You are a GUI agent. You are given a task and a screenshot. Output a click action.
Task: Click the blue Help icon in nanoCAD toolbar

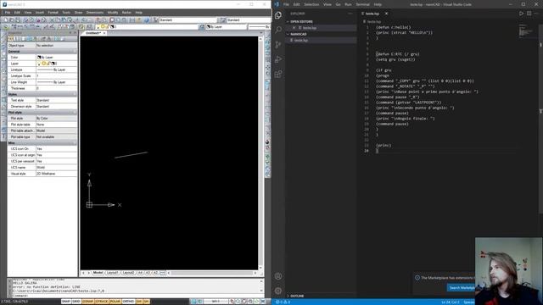tap(146, 20)
